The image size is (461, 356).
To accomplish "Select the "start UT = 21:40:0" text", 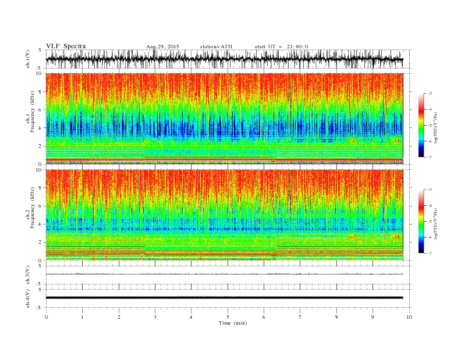I will point(281,47).
